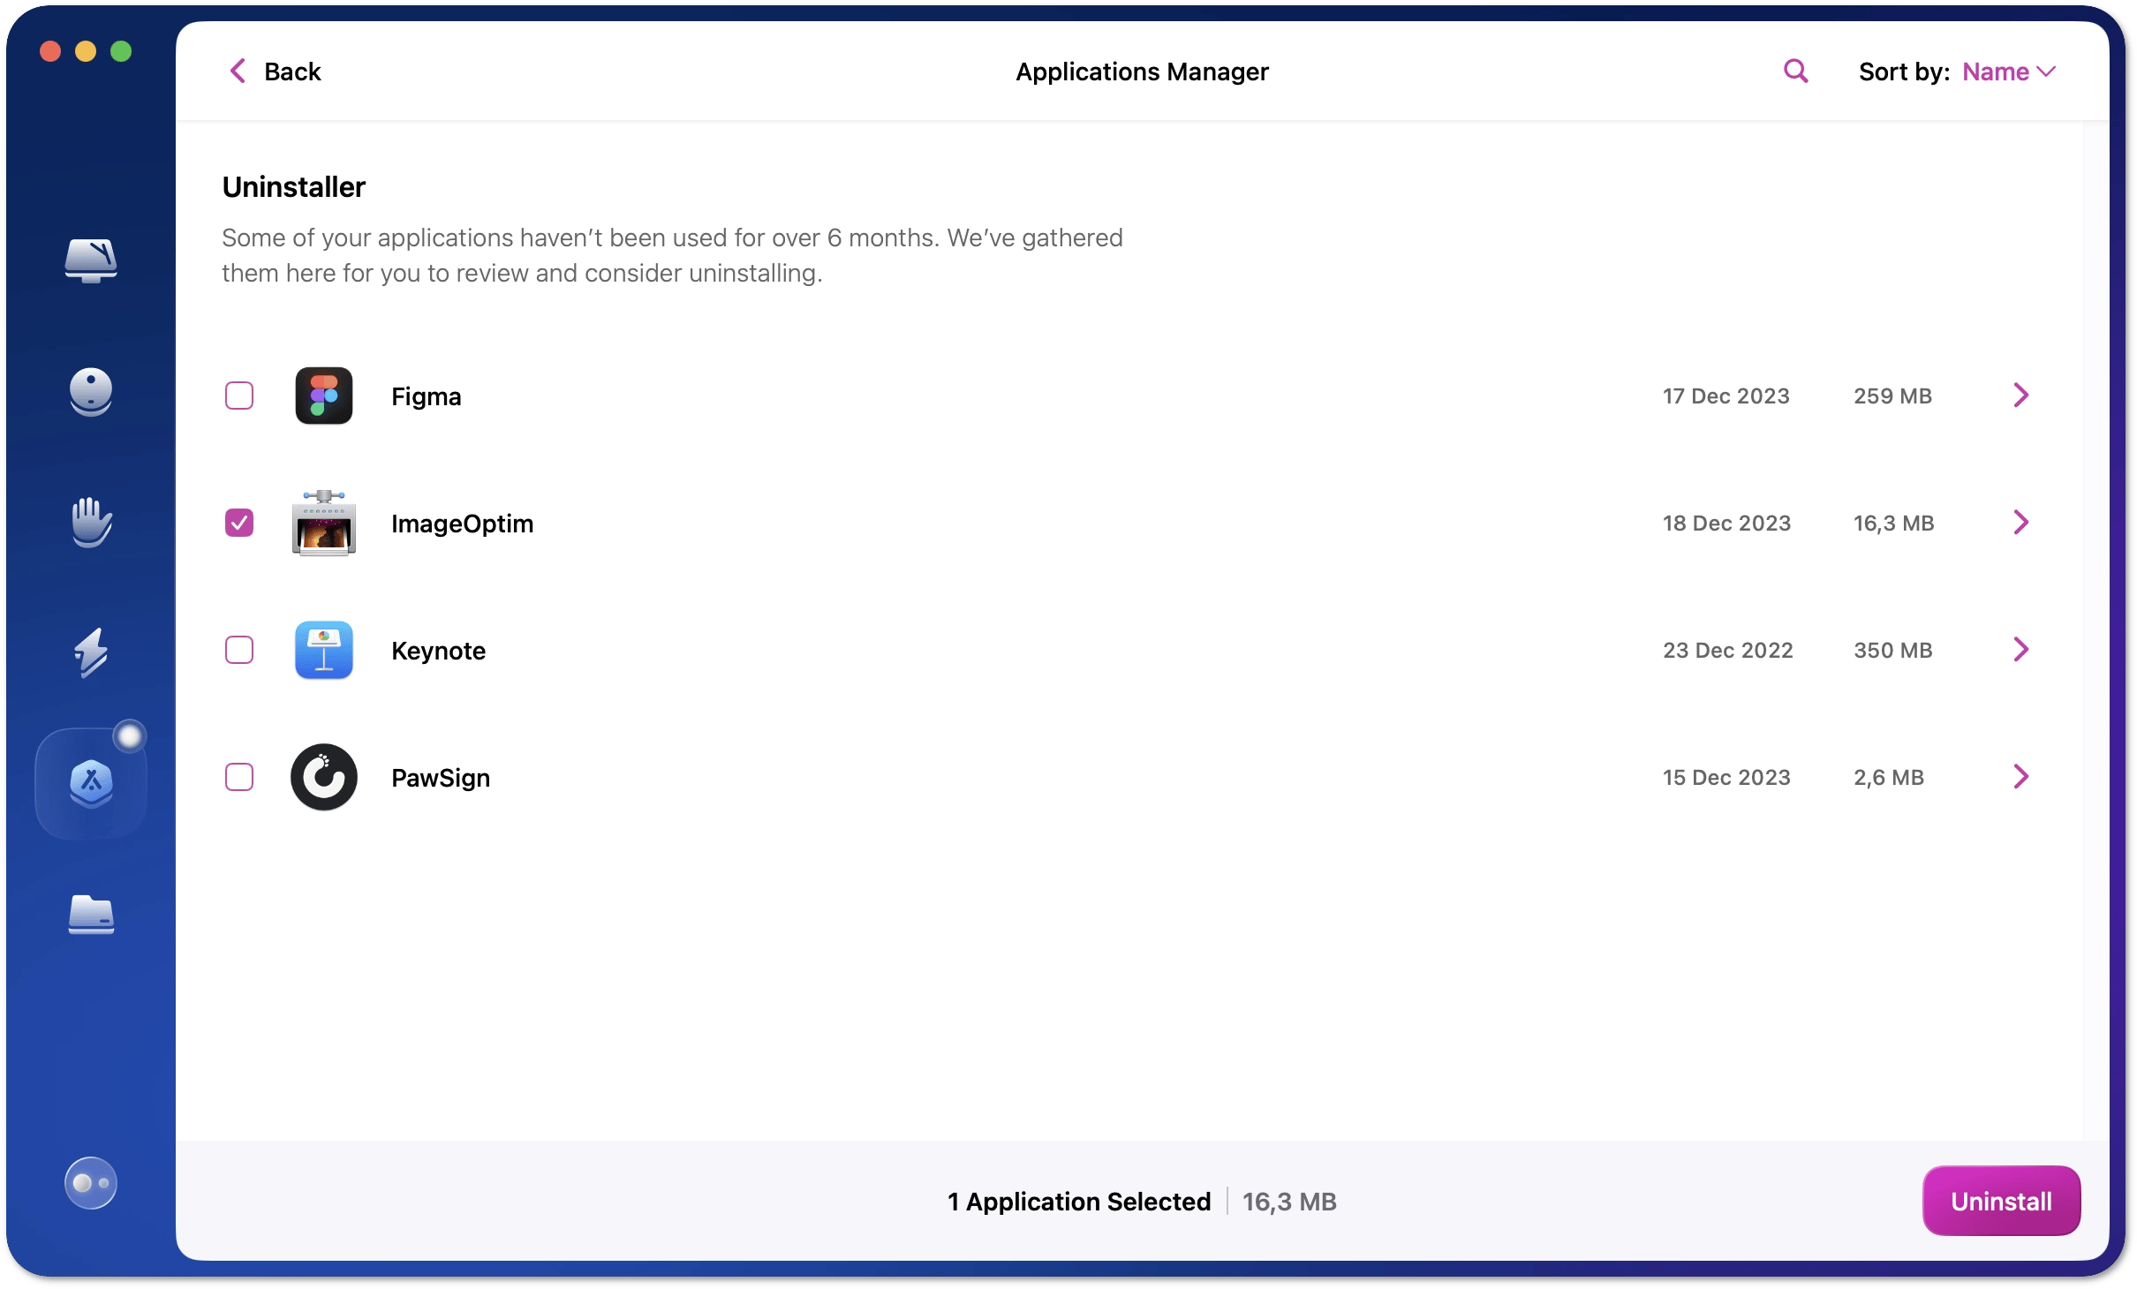Open the Smart Scan sidebar icon
Viewport: 2137px width, 1289px height.
[x=91, y=260]
